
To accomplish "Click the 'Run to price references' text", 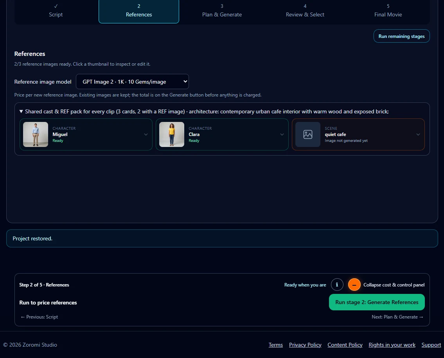I will (48, 303).
